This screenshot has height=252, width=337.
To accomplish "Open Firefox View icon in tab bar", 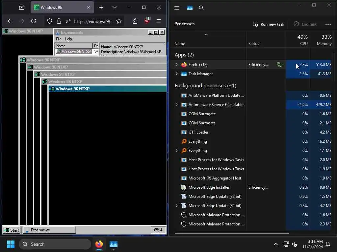I will click(x=22, y=8).
